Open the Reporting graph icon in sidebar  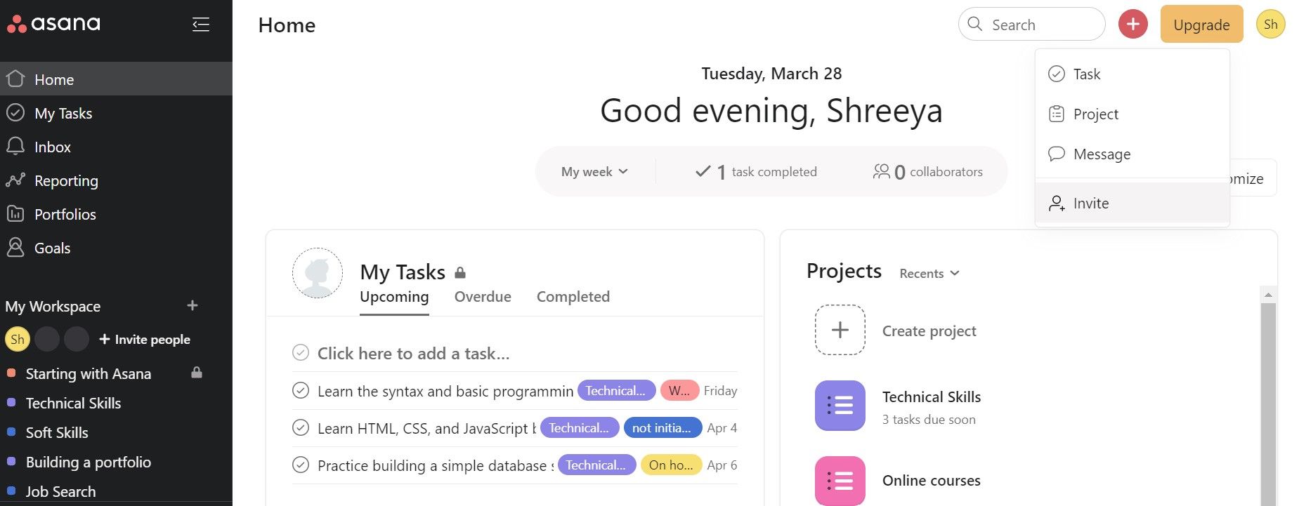coord(15,180)
